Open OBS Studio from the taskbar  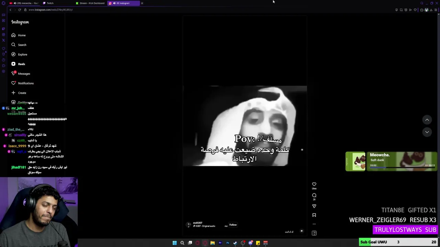tap(243, 243)
